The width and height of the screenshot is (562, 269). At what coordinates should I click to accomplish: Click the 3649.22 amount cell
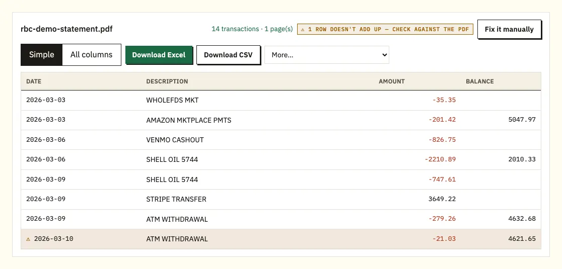(x=442, y=199)
